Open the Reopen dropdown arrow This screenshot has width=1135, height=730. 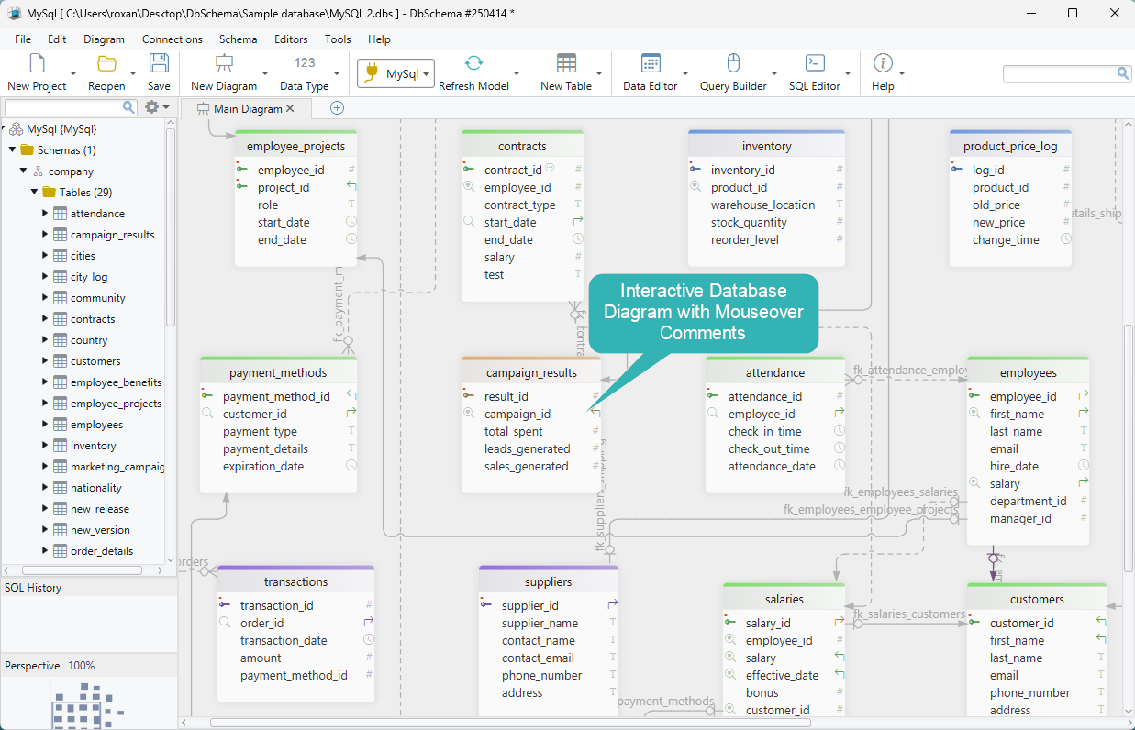click(133, 73)
